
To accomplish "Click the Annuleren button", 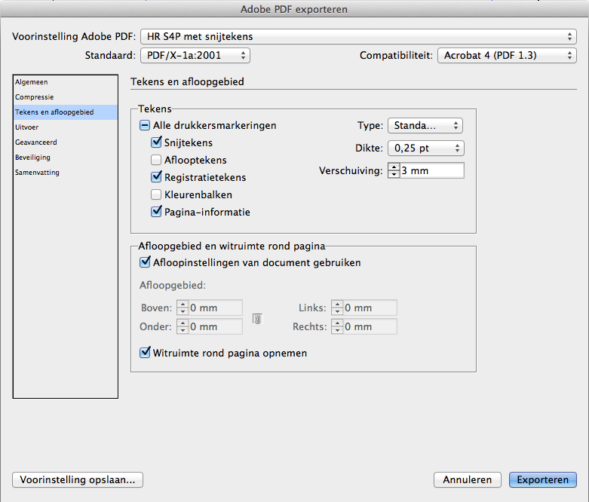I will coord(468,479).
